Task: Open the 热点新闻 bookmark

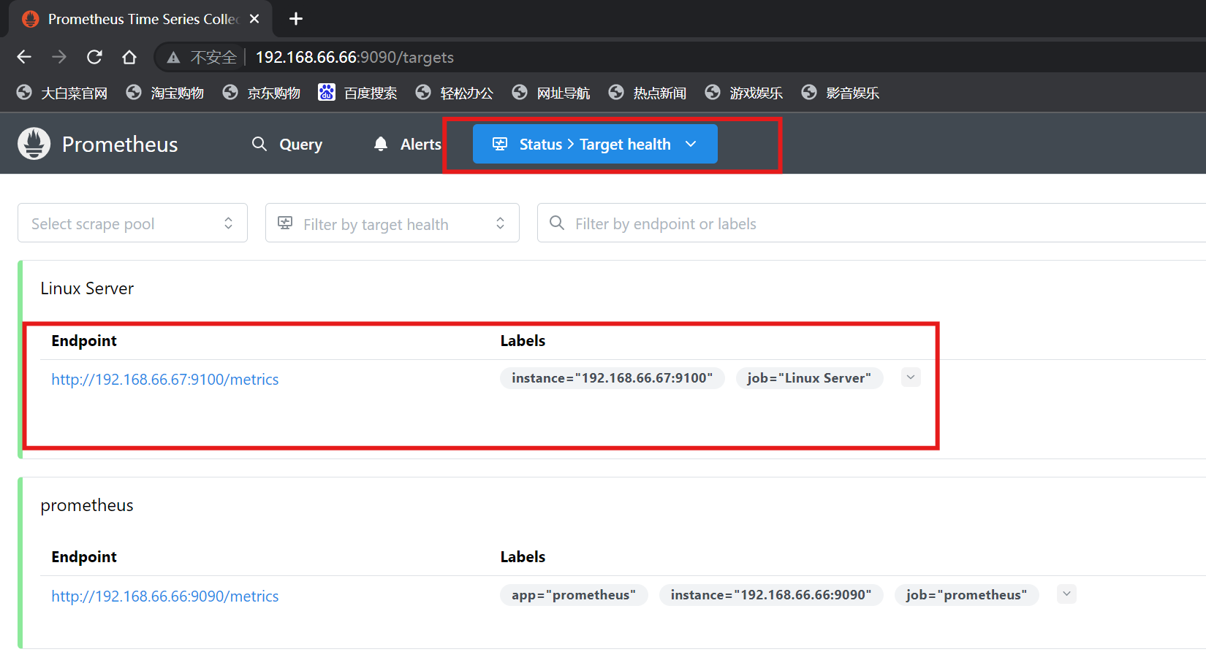Action: pos(648,93)
